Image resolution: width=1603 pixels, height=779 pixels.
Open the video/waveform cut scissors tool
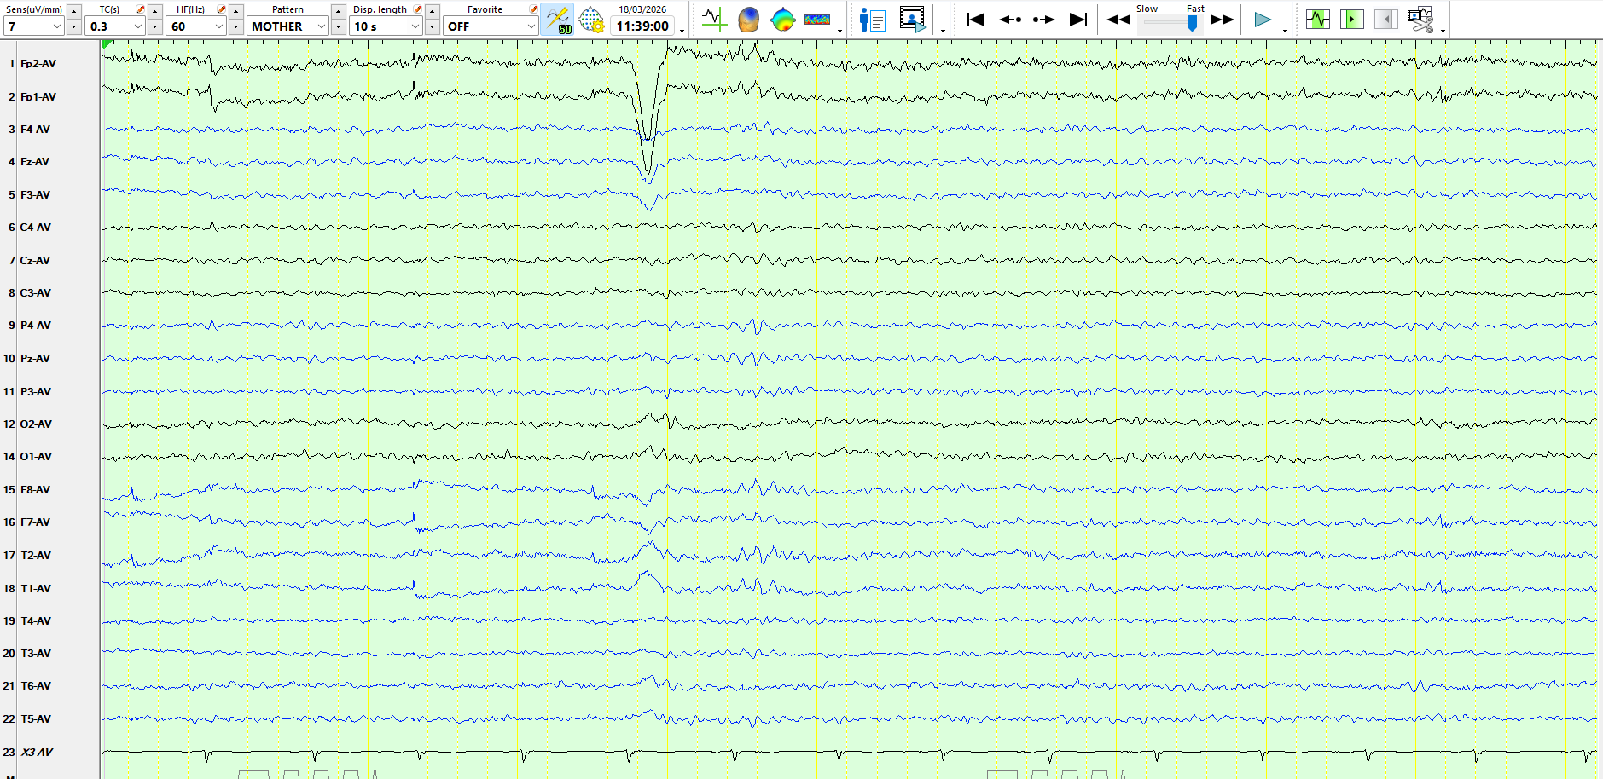click(x=1420, y=20)
